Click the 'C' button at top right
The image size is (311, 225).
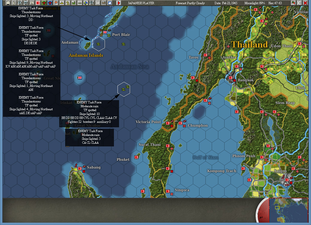(299, 3)
